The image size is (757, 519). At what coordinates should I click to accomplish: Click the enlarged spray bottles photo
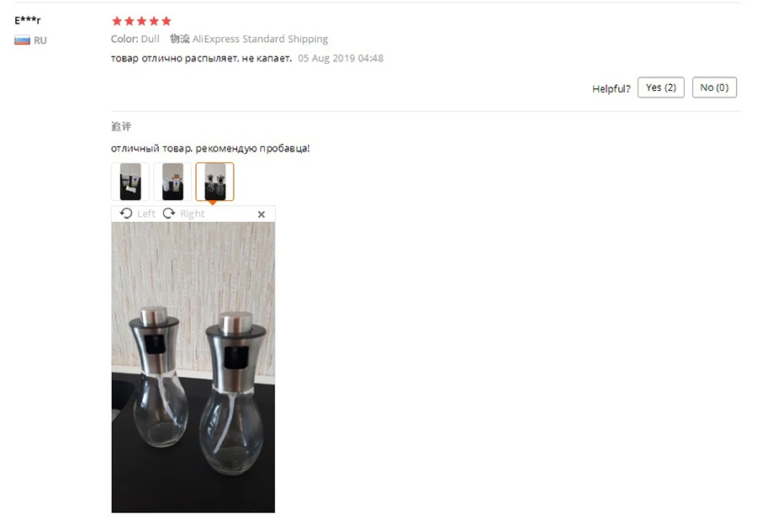tap(193, 368)
